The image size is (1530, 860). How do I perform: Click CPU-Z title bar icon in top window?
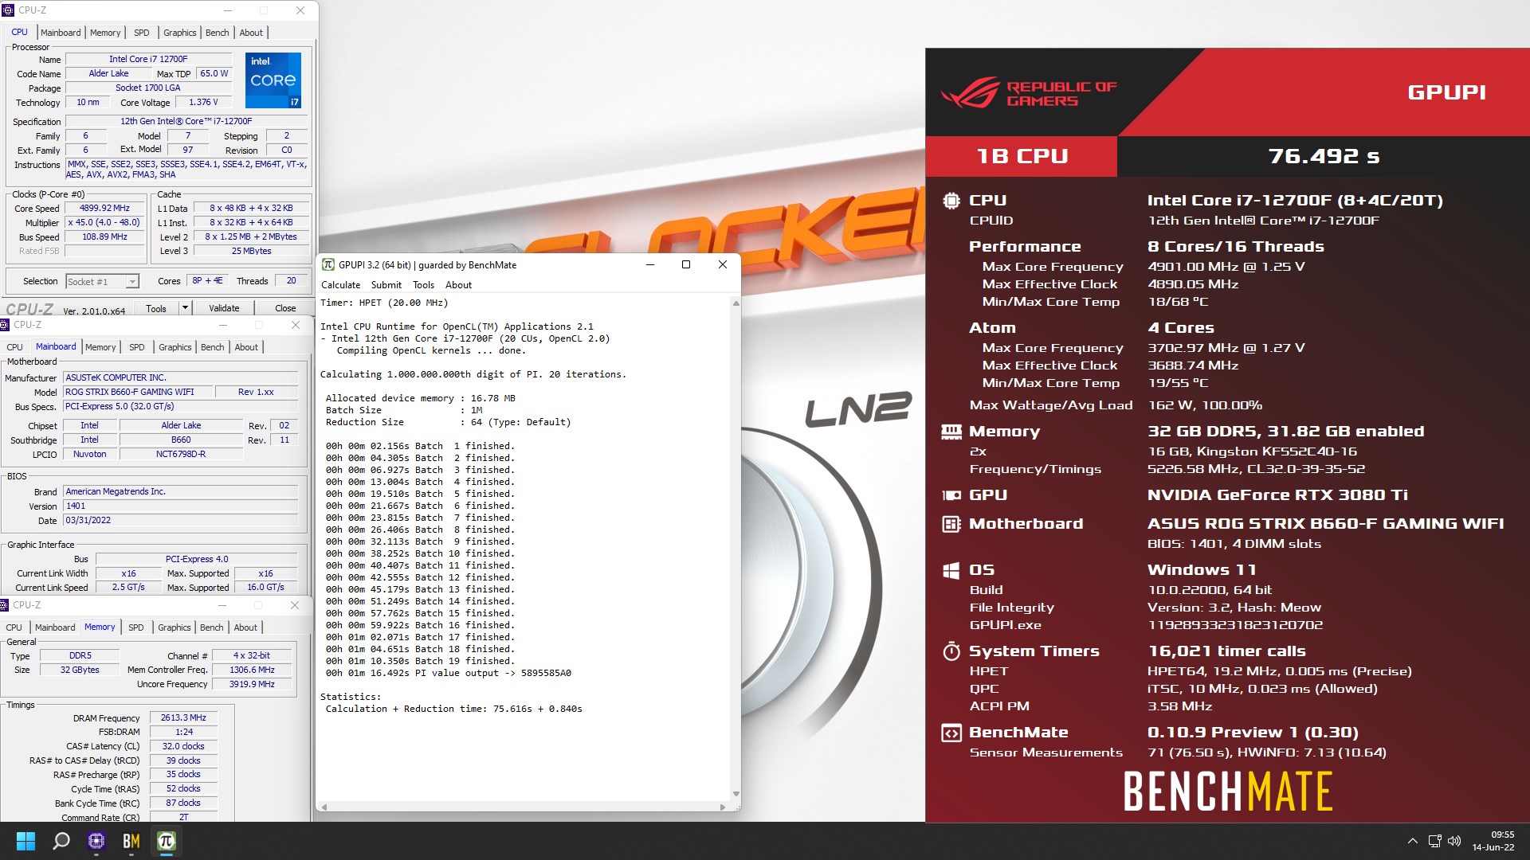(9, 10)
